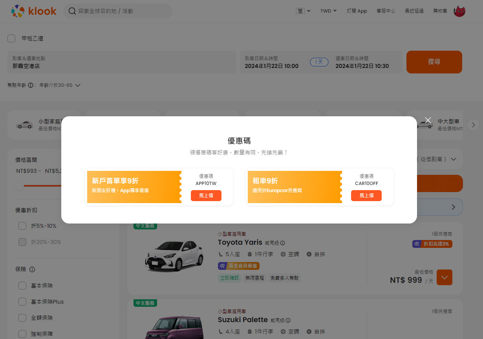The image size is (483, 339).
Task: Click the 打開 App menu item
Action: (357, 11)
